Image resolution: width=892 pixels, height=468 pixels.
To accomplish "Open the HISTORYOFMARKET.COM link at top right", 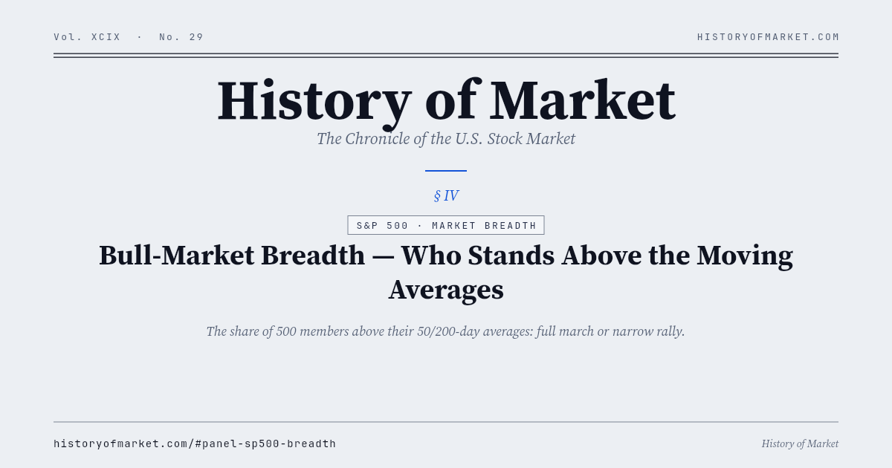I will click(x=769, y=37).
